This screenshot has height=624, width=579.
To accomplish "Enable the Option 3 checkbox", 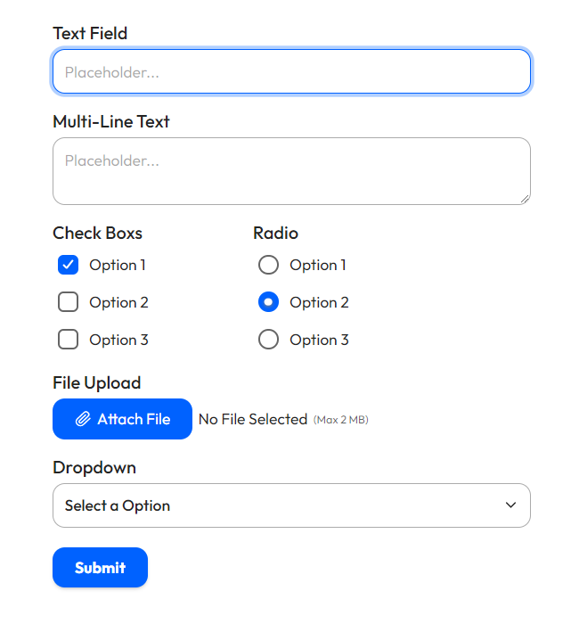I will (x=69, y=340).
